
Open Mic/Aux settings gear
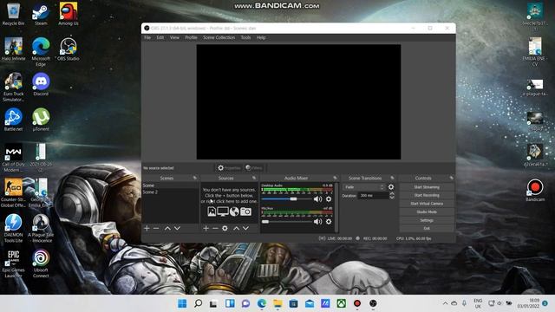(x=329, y=222)
